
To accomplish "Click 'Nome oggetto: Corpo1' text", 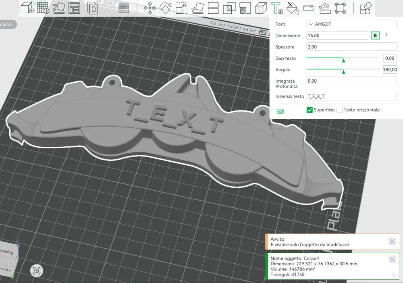I will (x=295, y=258).
